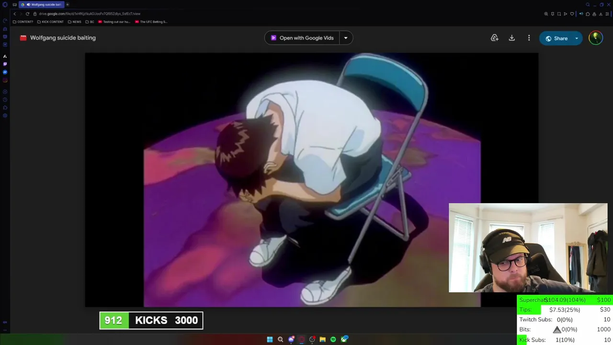The width and height of the screenshot is (613, 345).
Task: Click the toolbar zoom magnifier icon
Action: (546, 14)
